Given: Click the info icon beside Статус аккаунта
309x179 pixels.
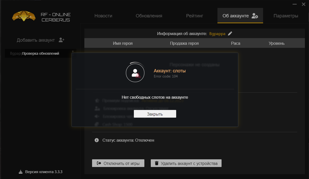Looking at the screenshot, I should 97,140.
